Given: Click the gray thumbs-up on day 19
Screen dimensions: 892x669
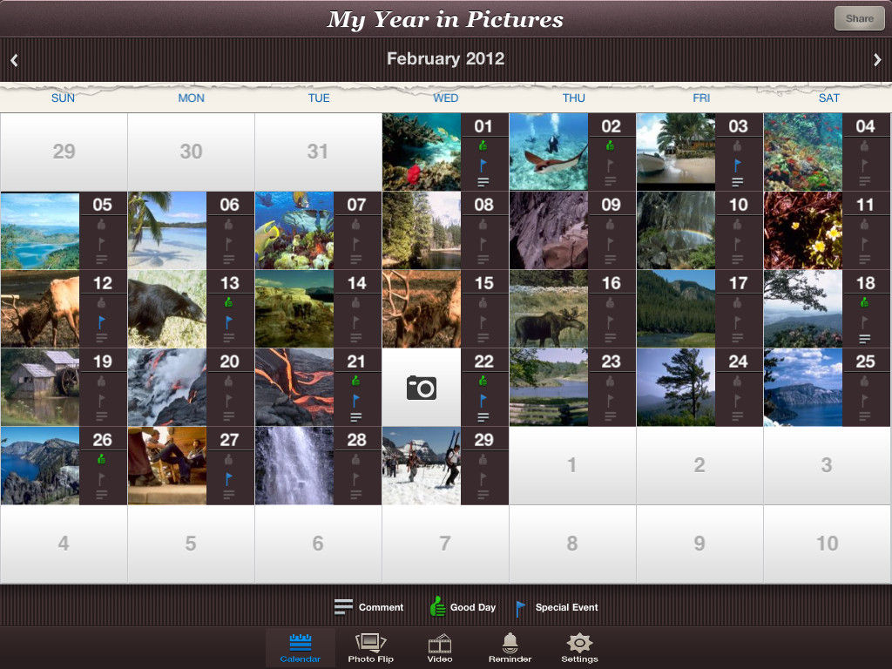Looking at the screenshot, I should pos(101,382).
